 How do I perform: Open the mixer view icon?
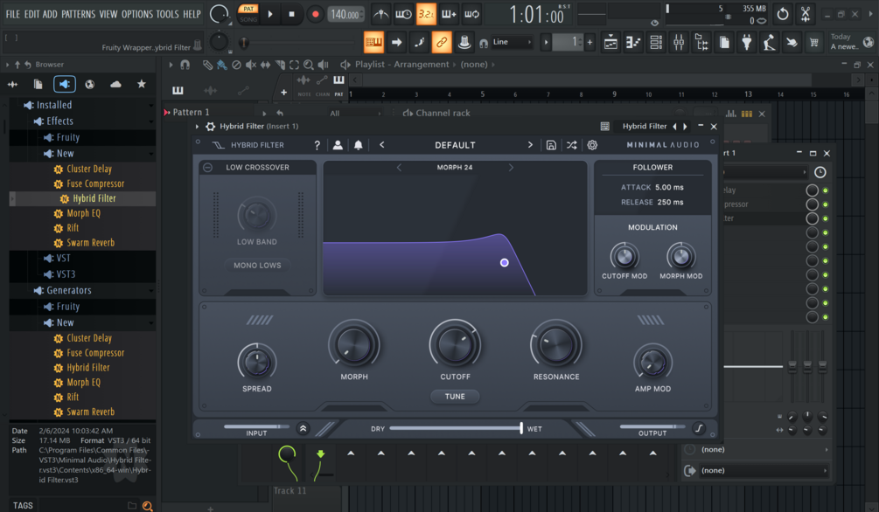[679, 42]
